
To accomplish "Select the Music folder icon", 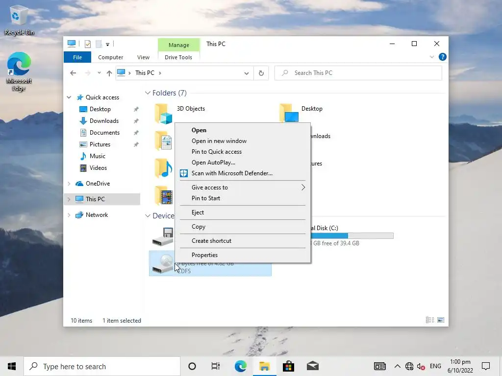I will pos(164,168).
